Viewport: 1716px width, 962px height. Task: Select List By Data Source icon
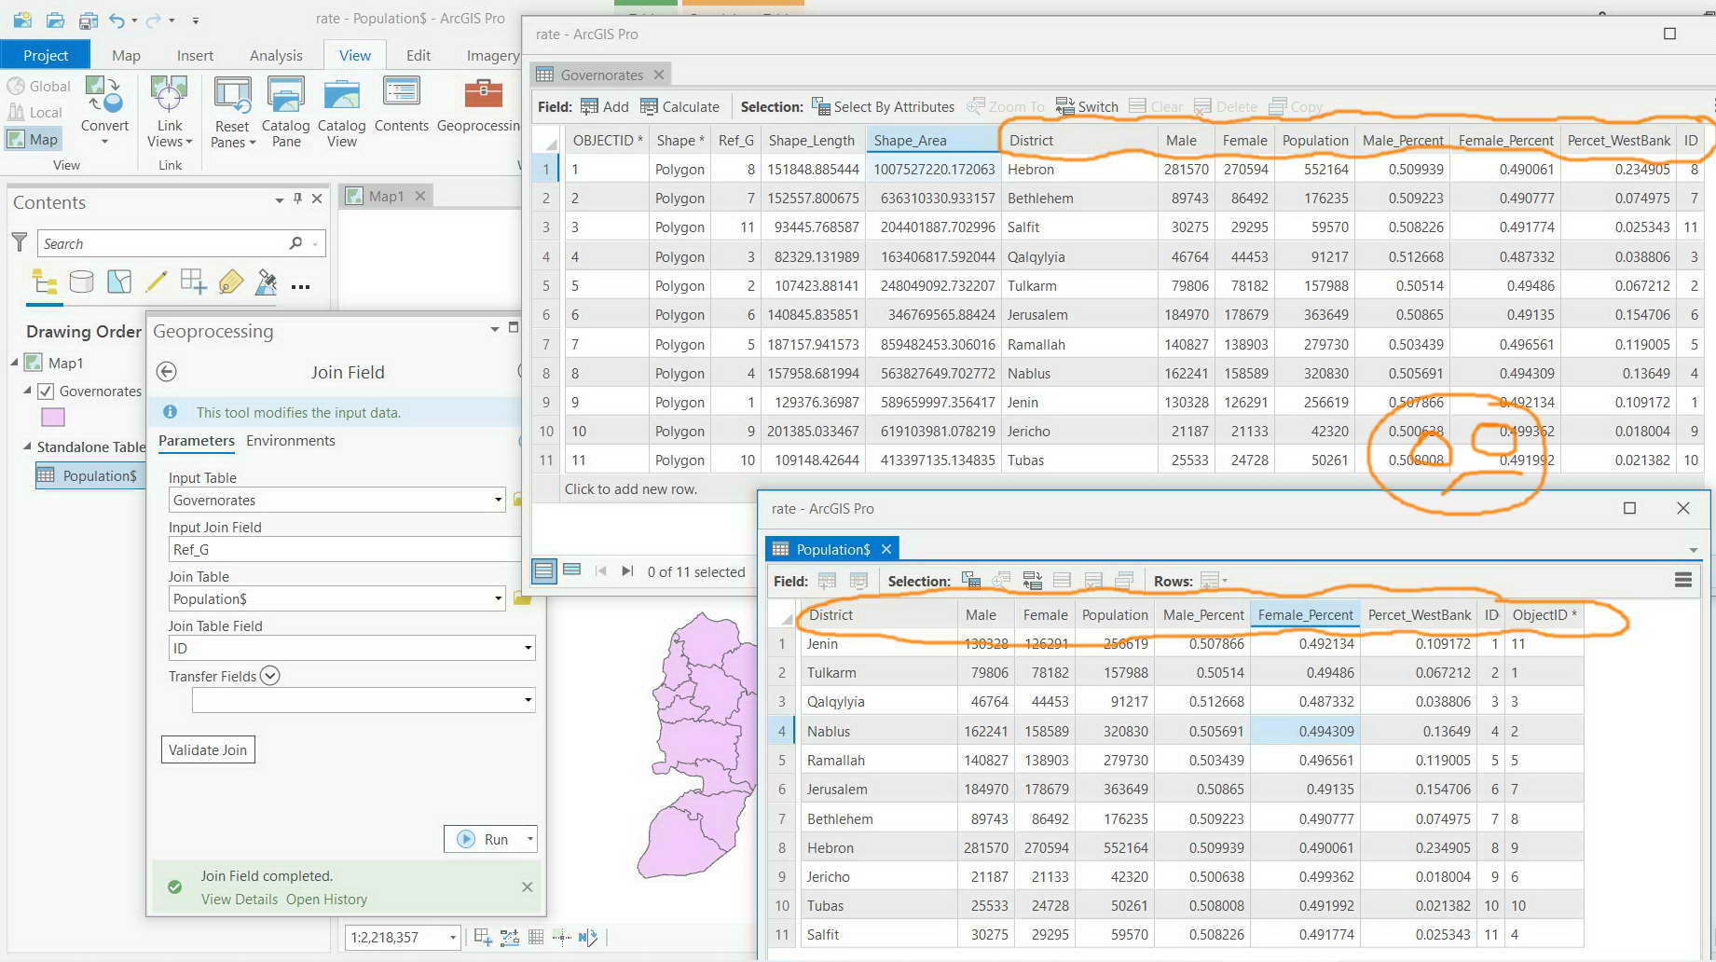coord(81,282)
